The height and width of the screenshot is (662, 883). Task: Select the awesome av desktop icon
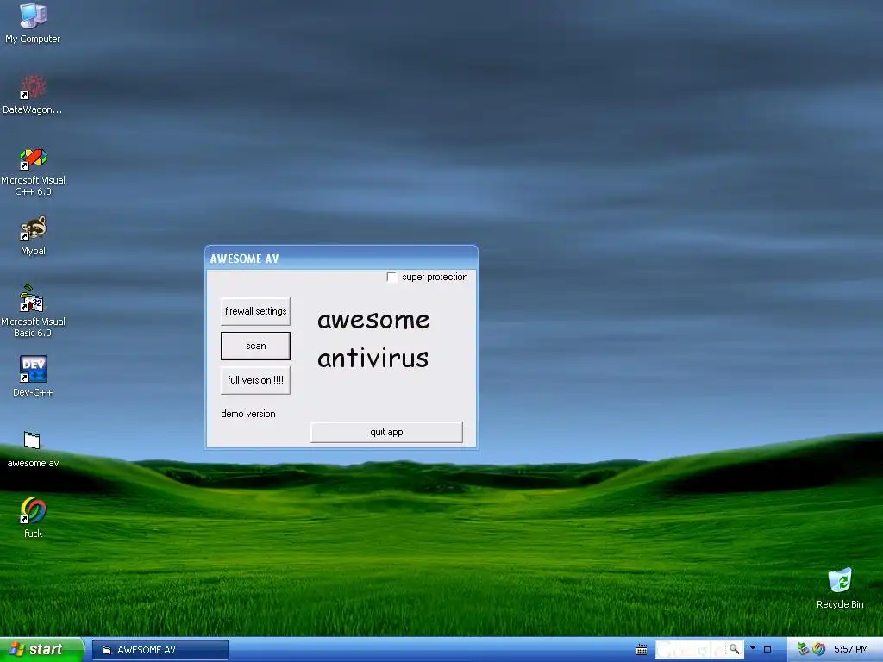click(33, 449)
